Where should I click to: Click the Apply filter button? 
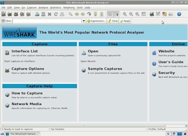click(125, 21)
